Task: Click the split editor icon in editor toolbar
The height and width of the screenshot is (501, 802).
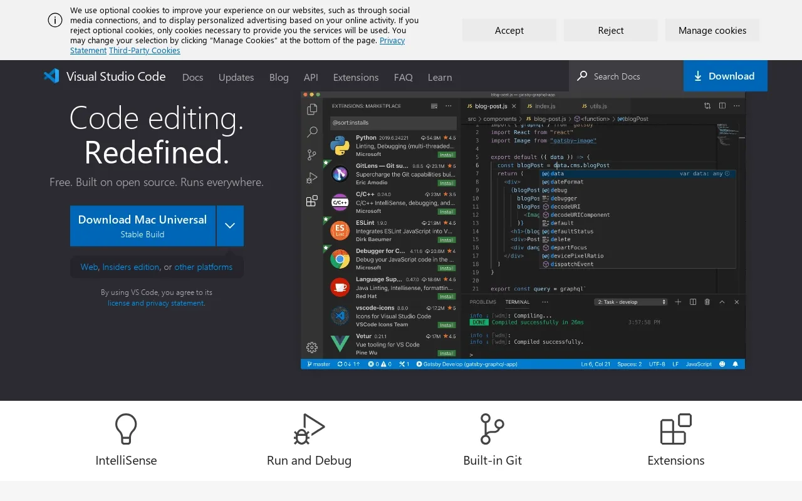Action: [722, 106]
